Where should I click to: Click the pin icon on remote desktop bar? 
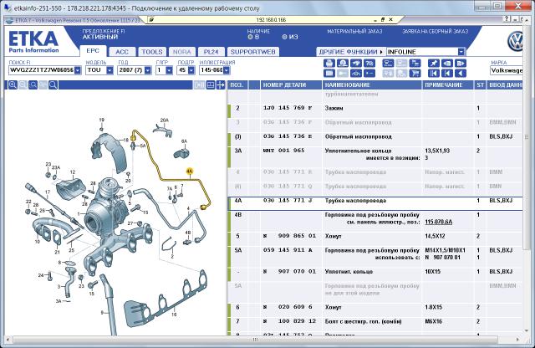click(151, 20)
